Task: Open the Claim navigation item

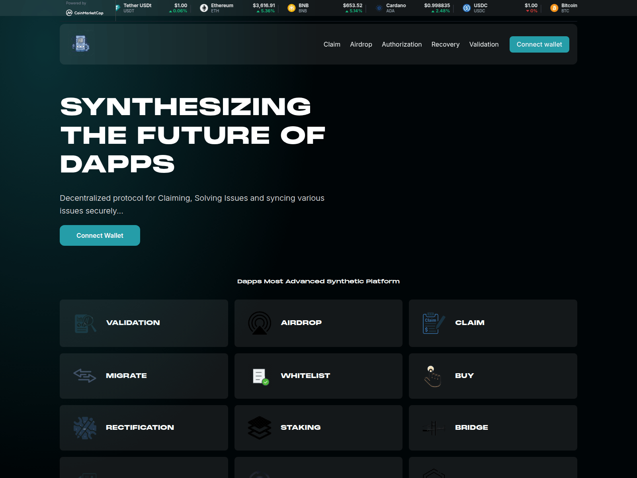Action: point(332,44)
